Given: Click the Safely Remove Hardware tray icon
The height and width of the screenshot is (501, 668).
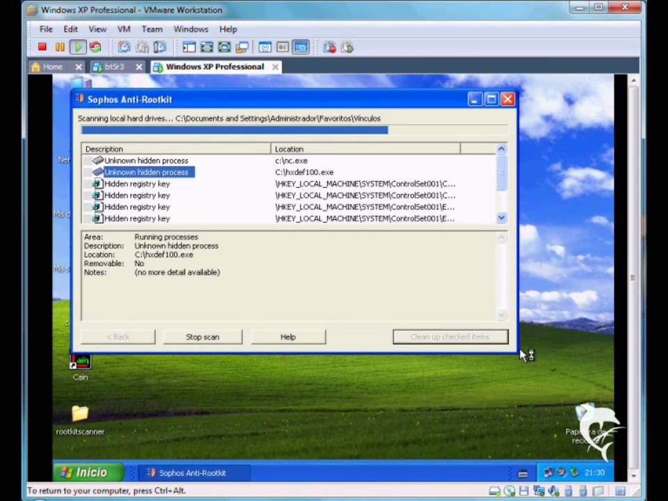Looking at the screenshot, I should [575, 472].
